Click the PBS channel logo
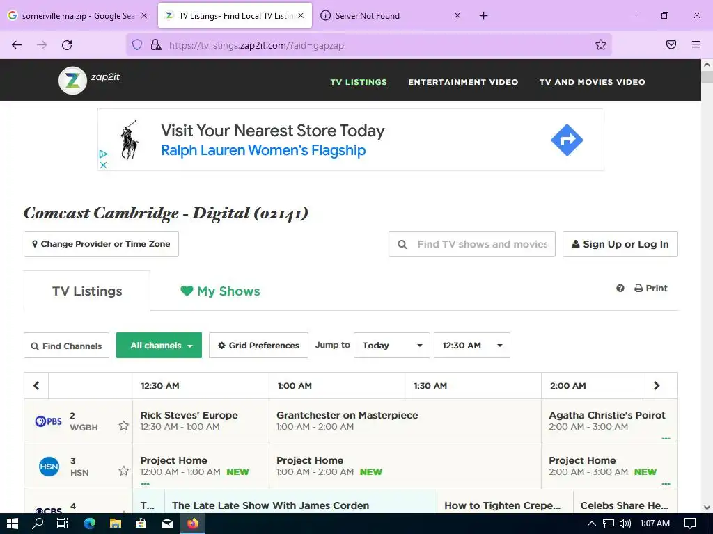Viewport: 713px width, 534px height. [x=48, y=421]
